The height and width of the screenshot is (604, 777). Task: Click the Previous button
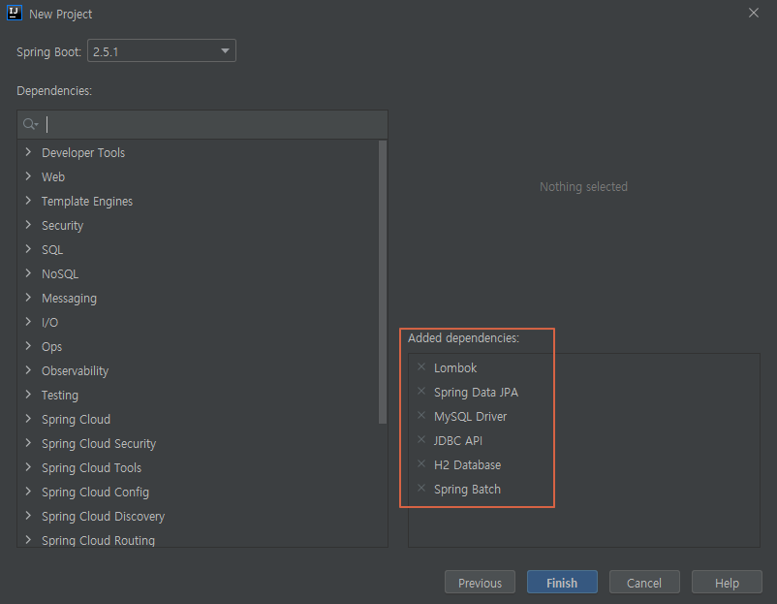tap(480, 582)
